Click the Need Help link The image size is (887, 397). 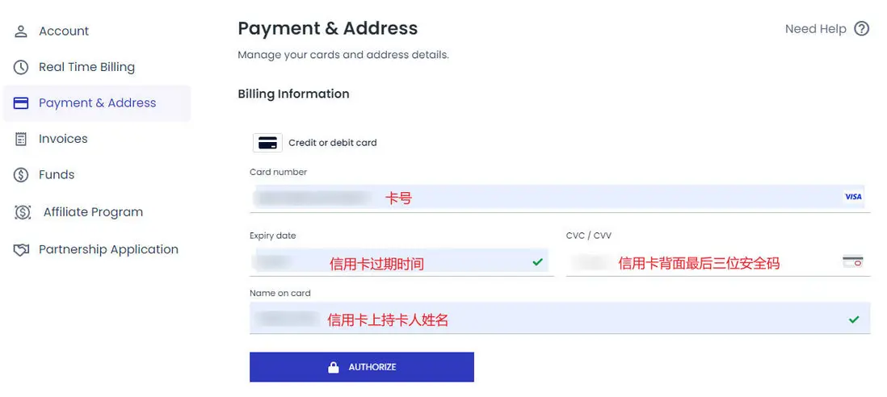pos(815,29)
